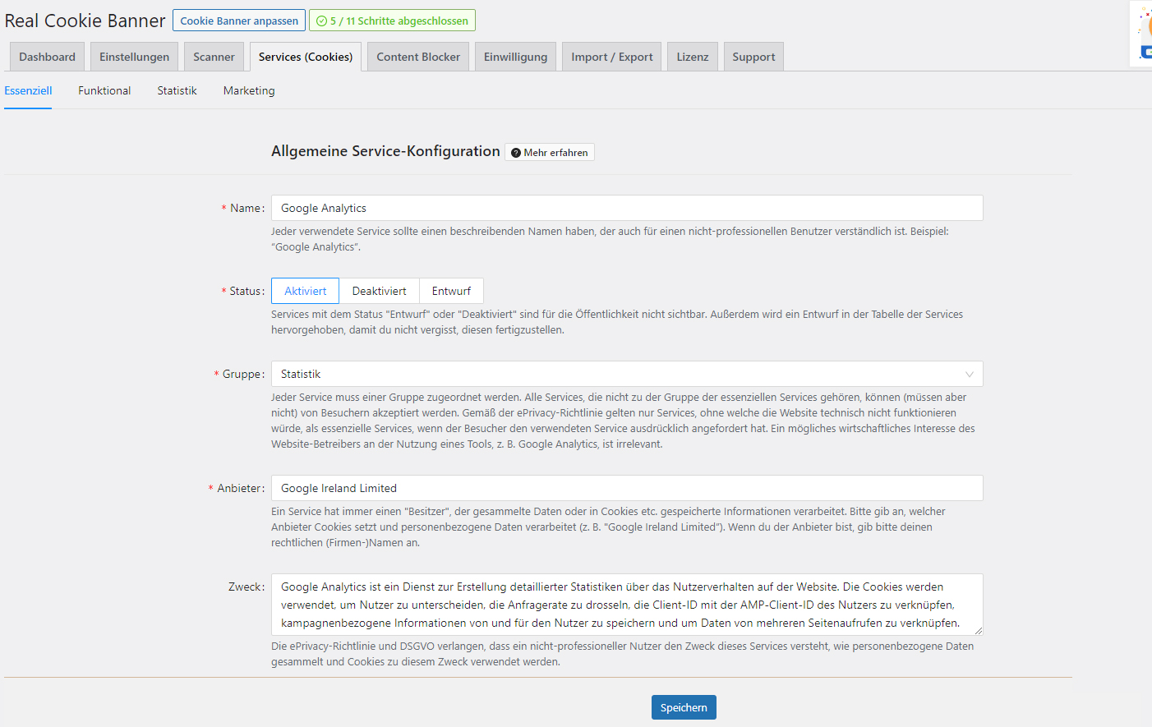
Task: Open the Einstellungen tab
Action: tap(134, 57)
